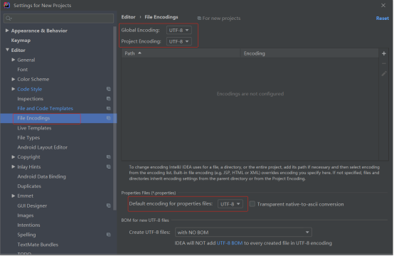Select File Encodings page
394x256 pixels.
click(x=33, y=118)
